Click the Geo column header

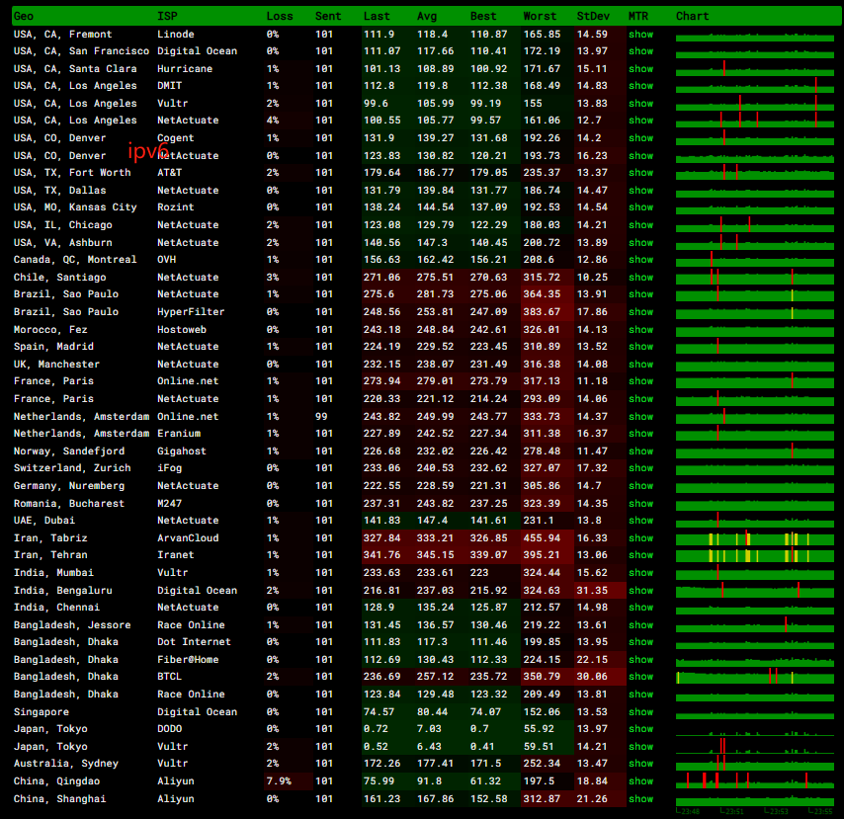point(24,16)
